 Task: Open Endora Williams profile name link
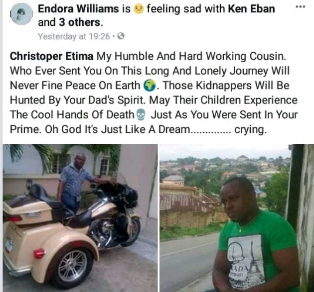78,9
